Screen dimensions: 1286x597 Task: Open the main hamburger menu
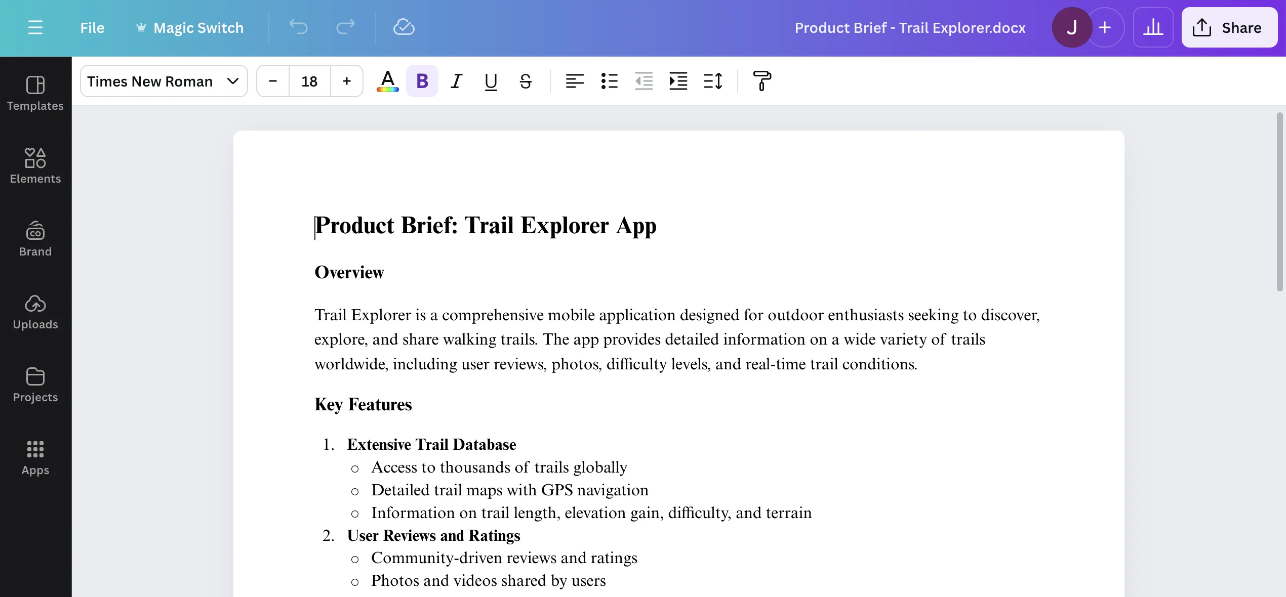(35, 27)
